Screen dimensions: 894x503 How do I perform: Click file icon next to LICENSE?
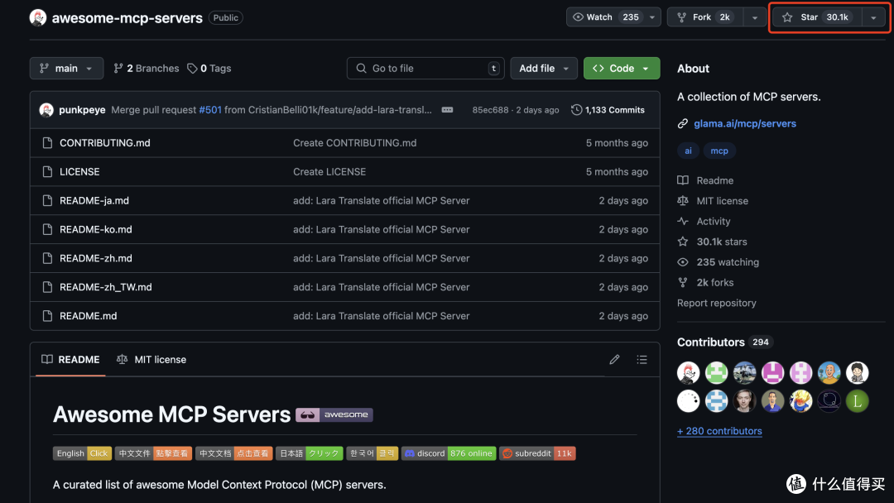tap(47, 171)
